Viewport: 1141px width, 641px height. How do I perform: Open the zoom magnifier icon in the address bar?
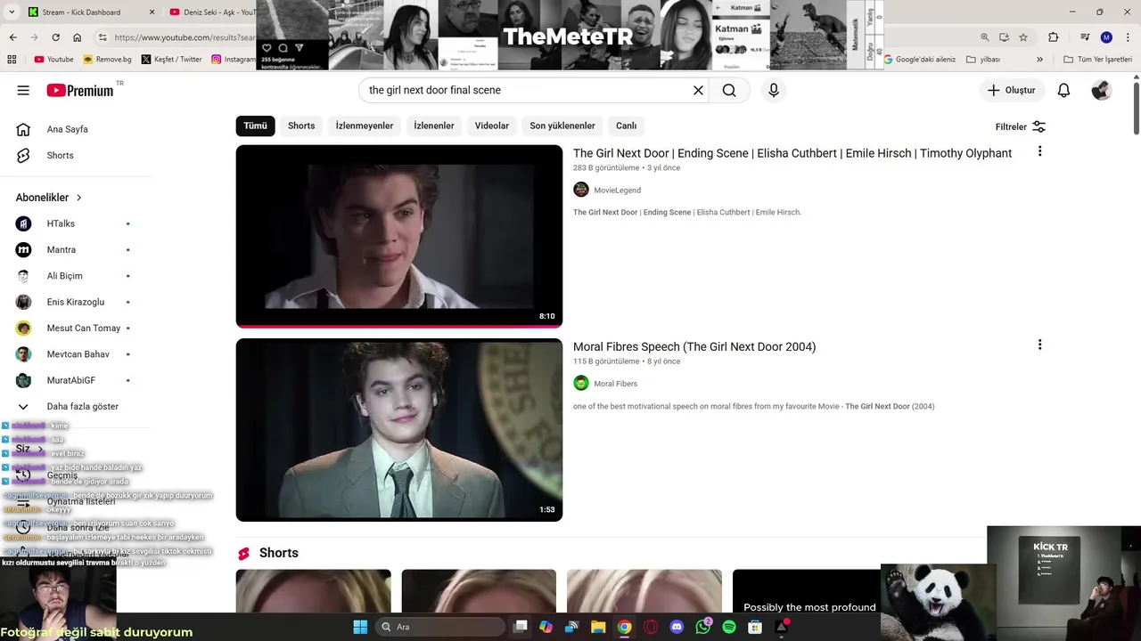coord(984,37)
